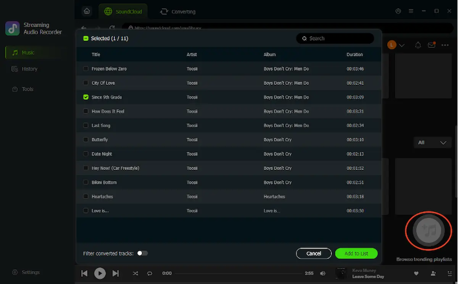Expand the All filter dropdown
The width and height of the screenshot is (458, 284).
point(432,142)
